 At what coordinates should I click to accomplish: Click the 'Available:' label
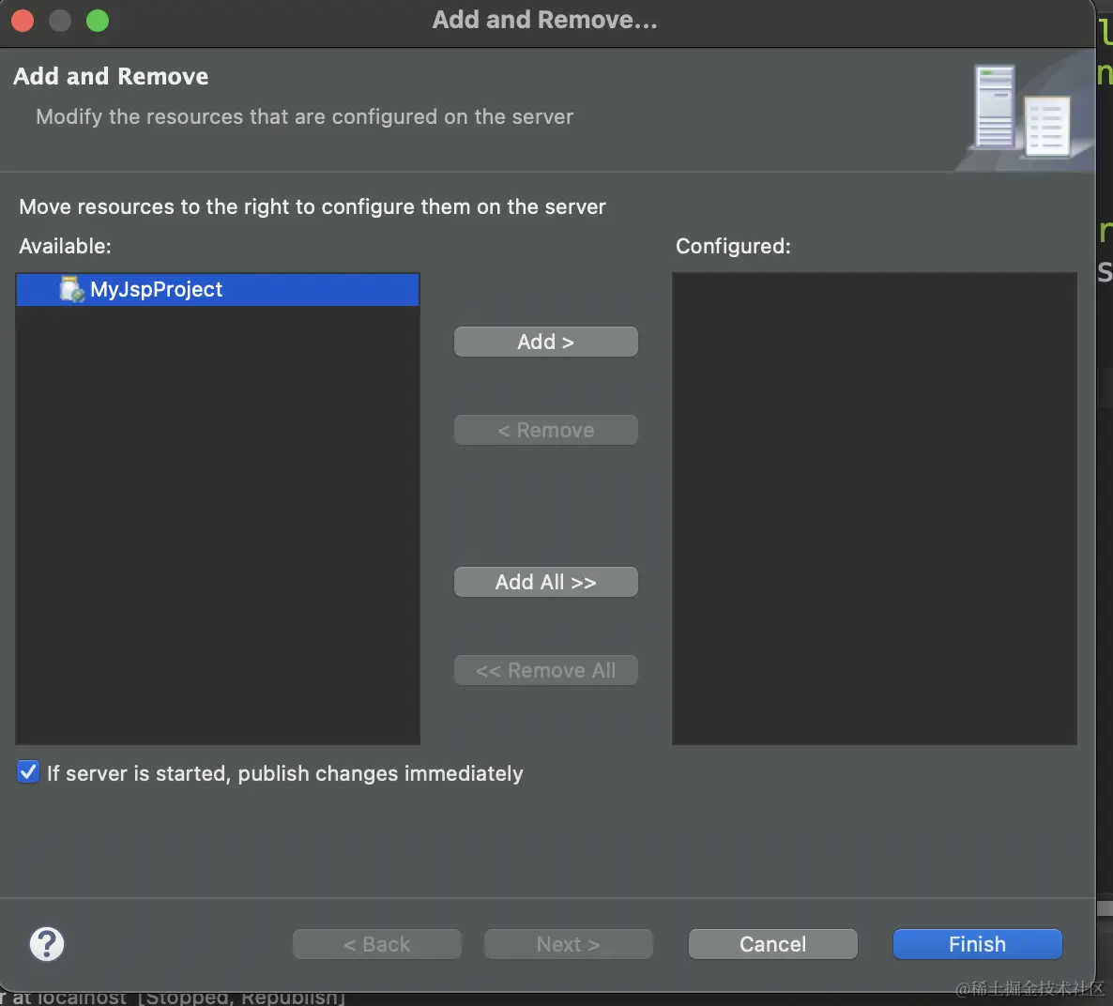point(65,246)
